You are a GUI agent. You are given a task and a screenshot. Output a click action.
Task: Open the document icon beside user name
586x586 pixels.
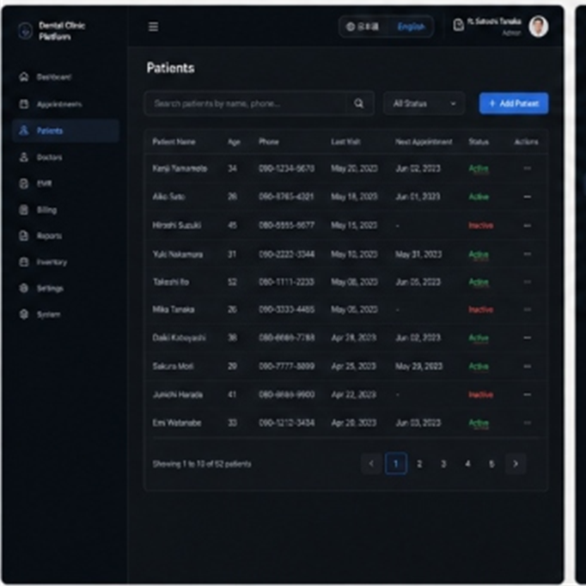tap(458, 26)
